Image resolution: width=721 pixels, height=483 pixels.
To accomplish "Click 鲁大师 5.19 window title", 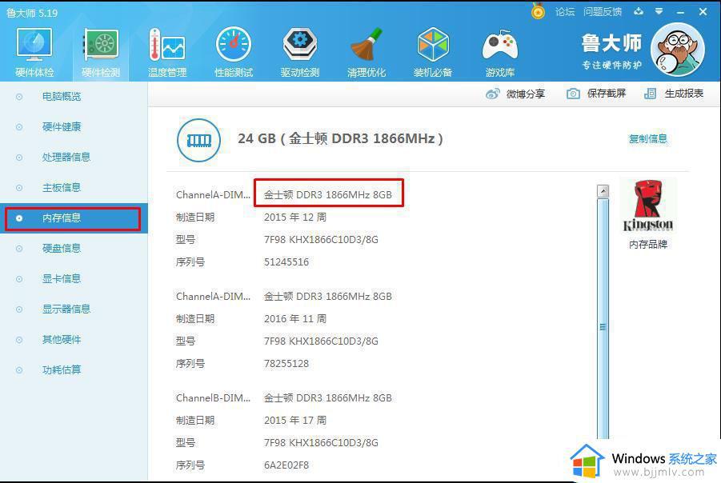I will coord(32,13).
